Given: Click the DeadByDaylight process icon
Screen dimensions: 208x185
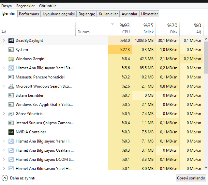Looking at the screenshot, I should tap(11, 41).
